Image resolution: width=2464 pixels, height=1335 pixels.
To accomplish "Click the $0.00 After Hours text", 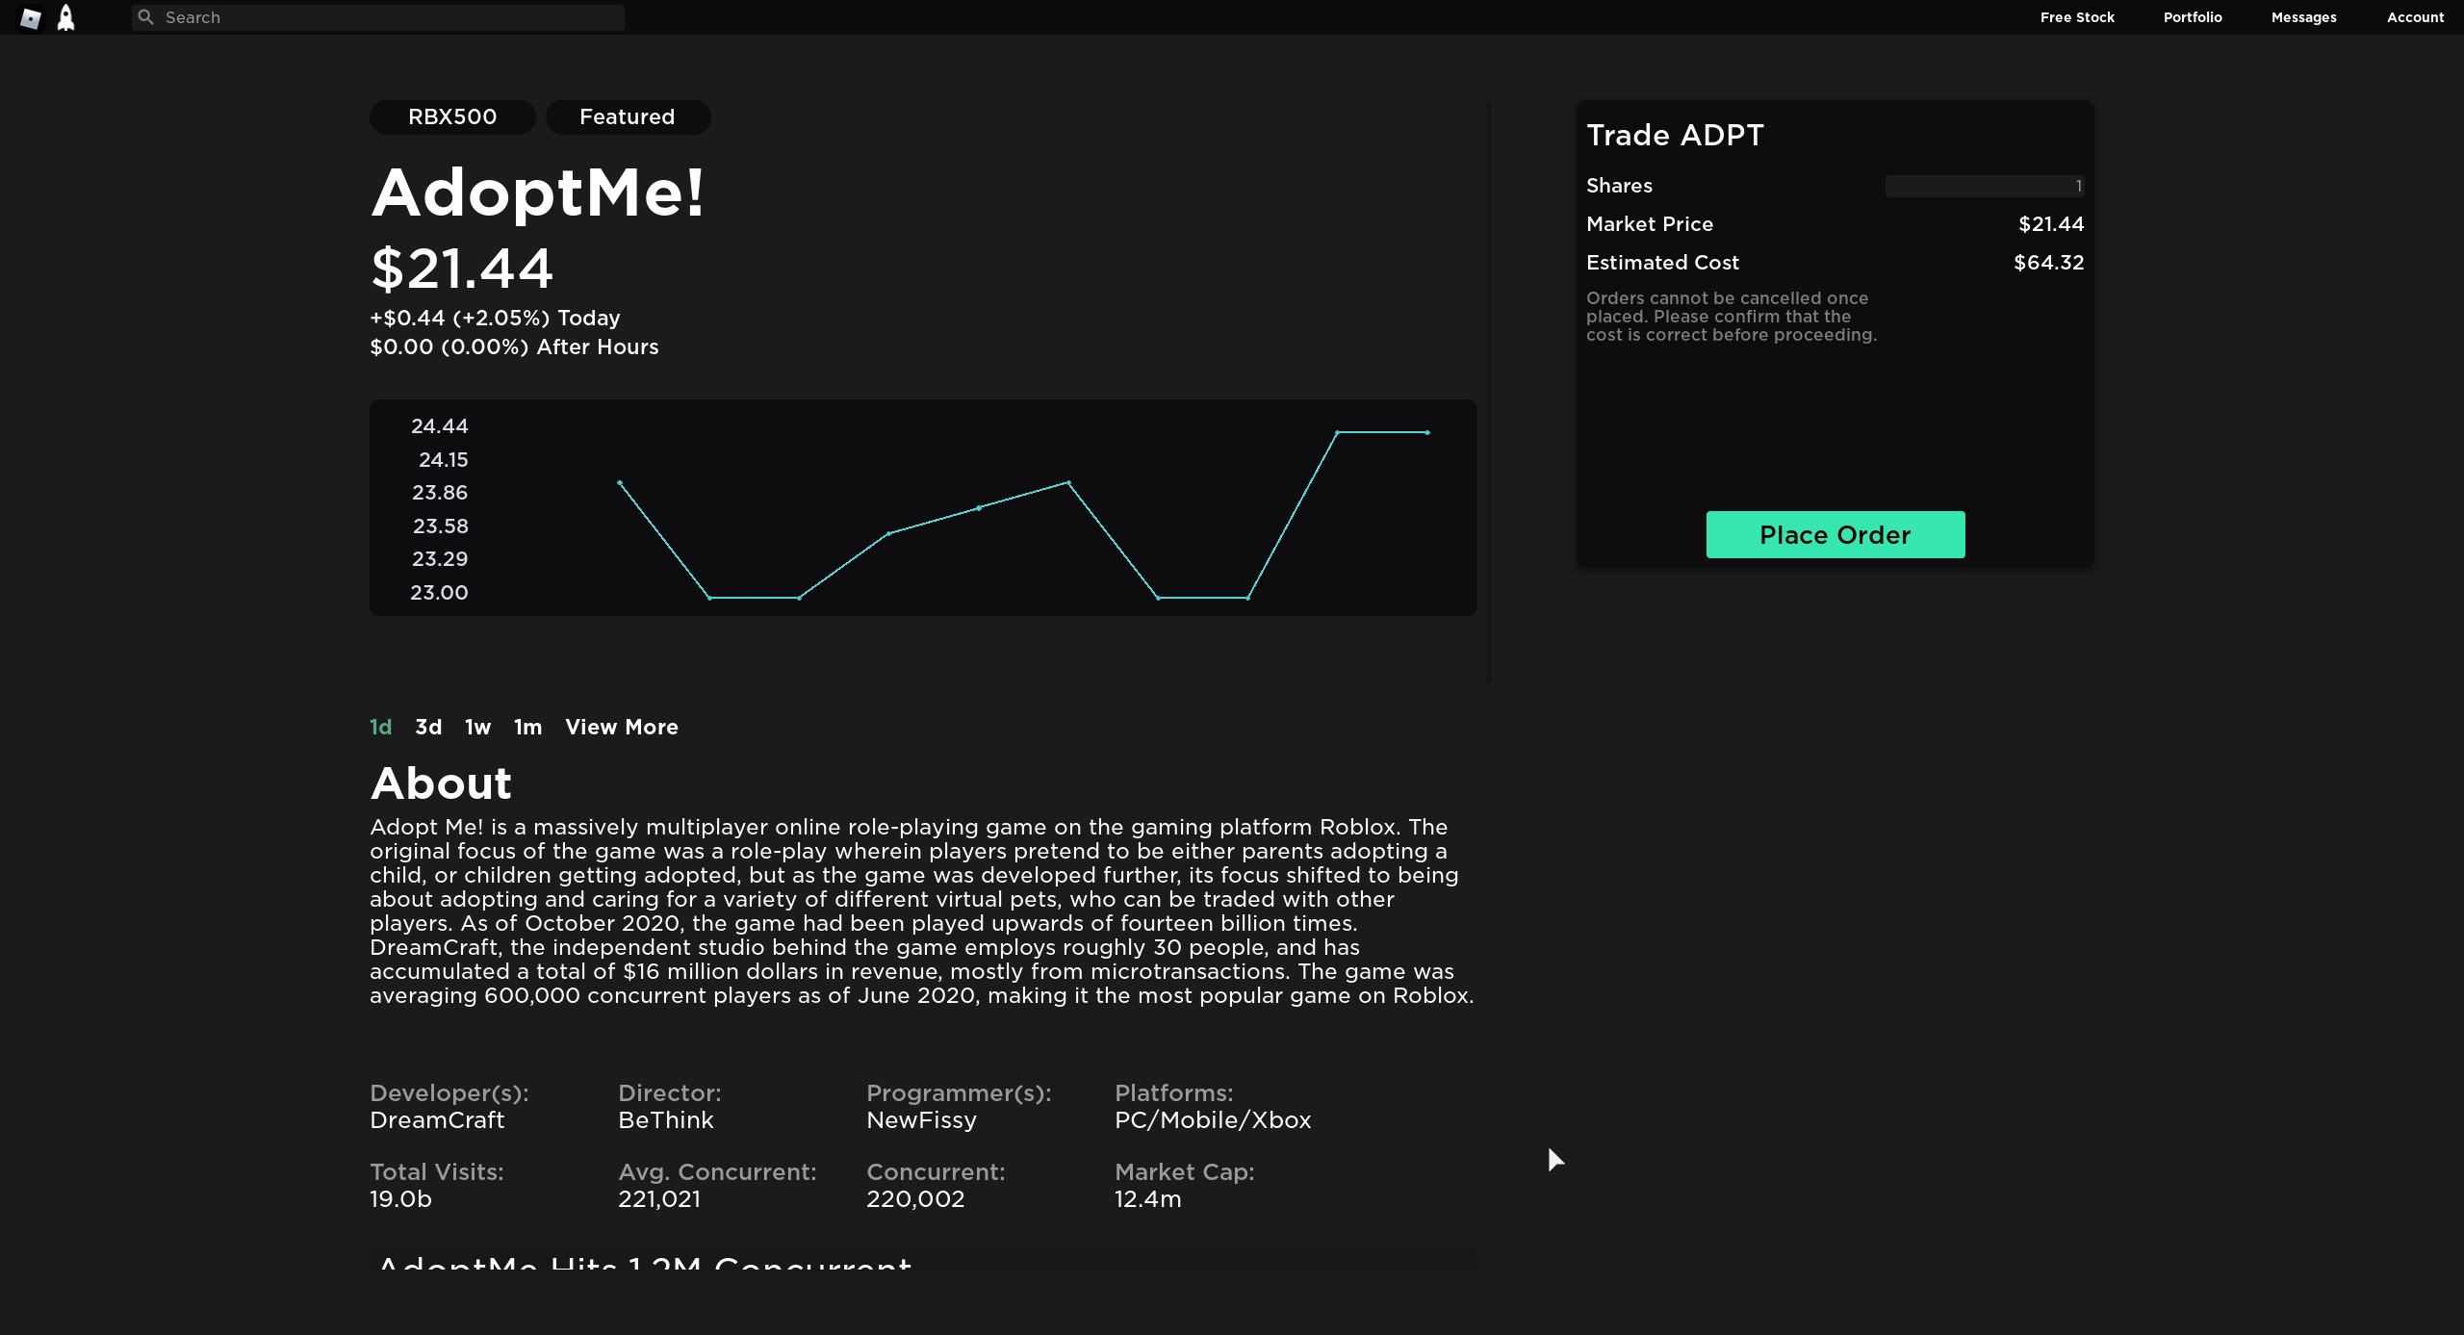I will pos(514,347).
